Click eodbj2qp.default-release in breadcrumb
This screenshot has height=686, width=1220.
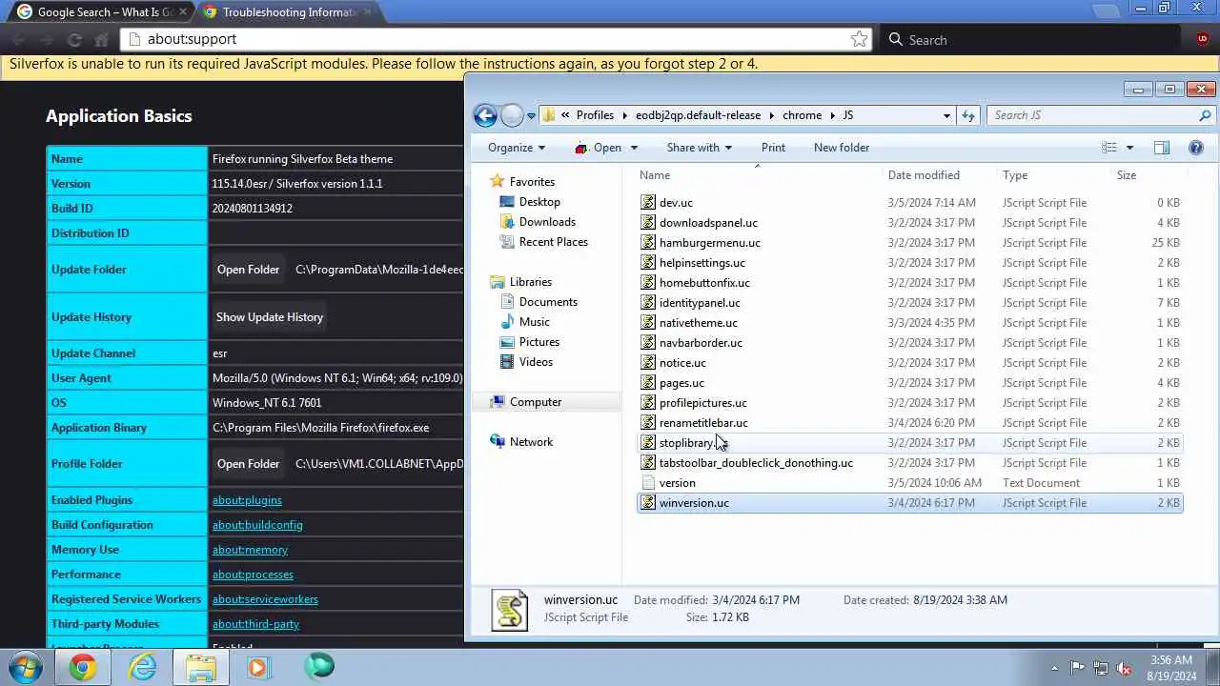click(698, 115)
